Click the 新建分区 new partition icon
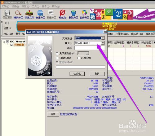The height and width of the screenshot is (136, 155). tap(51, 14)
